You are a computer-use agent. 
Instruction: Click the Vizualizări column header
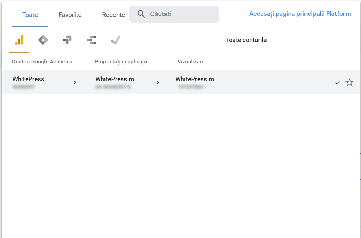(190, 62)
